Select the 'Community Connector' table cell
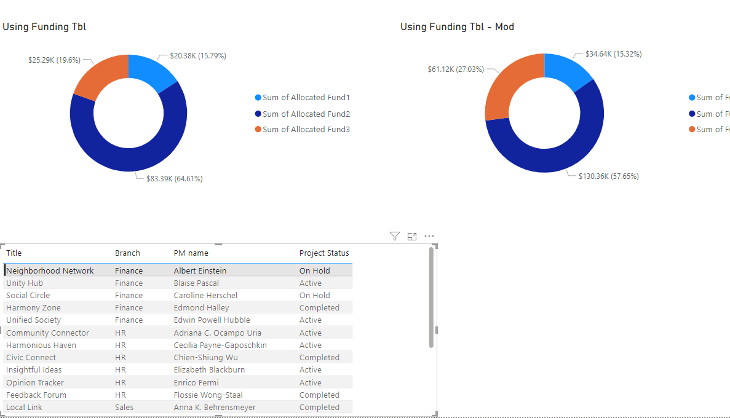 pos(47,333)
